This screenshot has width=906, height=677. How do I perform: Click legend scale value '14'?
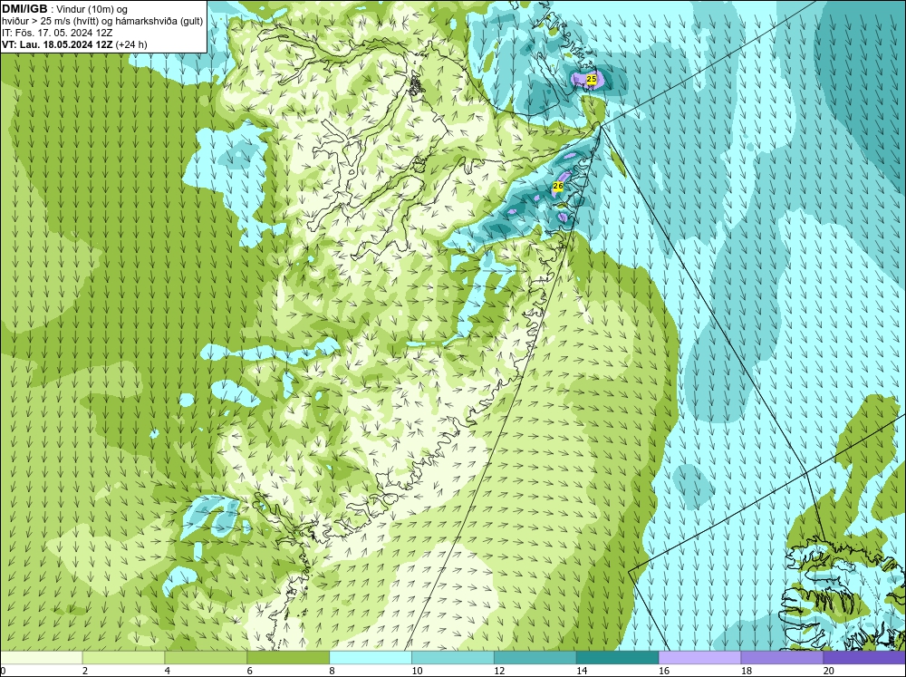(582, 671)
